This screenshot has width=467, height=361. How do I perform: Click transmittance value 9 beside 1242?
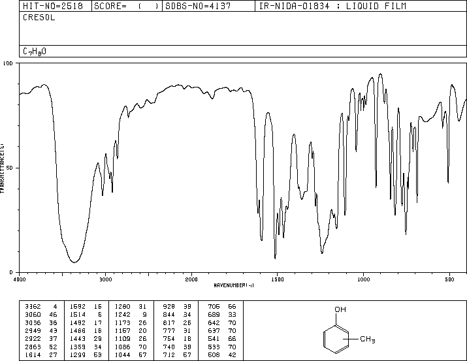(x=145, y=314)
